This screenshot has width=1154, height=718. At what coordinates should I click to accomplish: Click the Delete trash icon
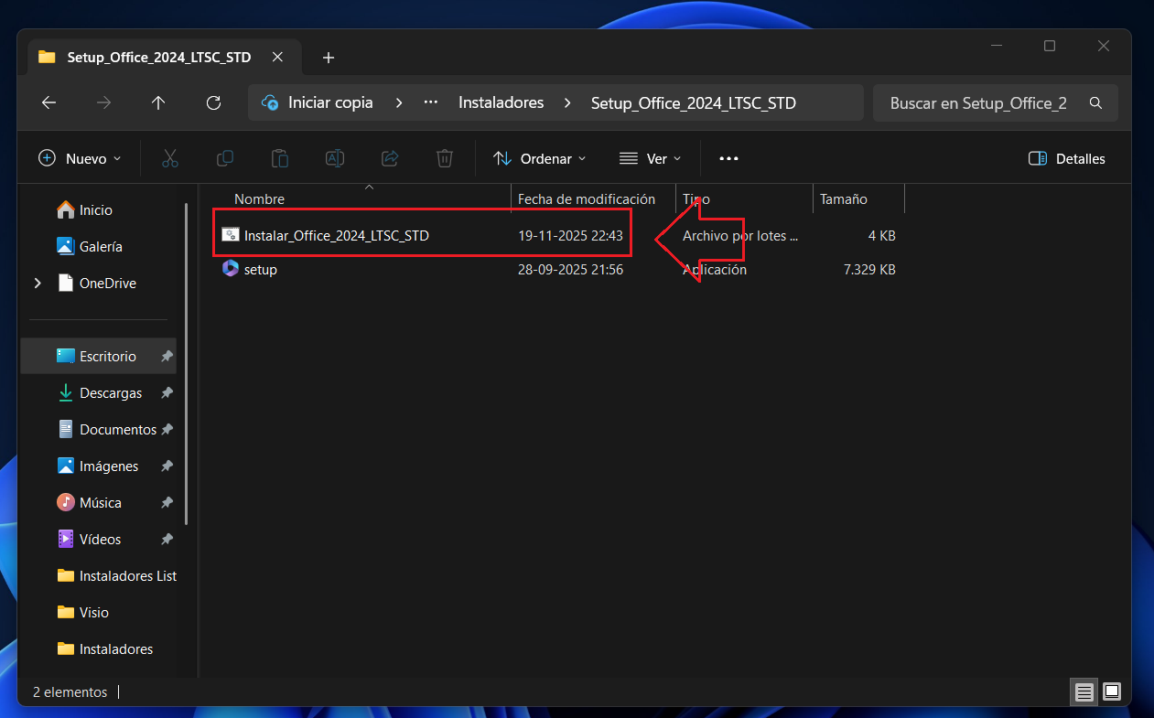pos(445,158)
